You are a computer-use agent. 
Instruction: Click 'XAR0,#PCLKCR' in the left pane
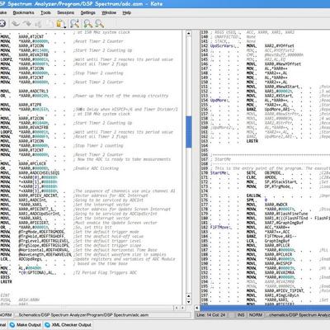click(x=32, y=164)
